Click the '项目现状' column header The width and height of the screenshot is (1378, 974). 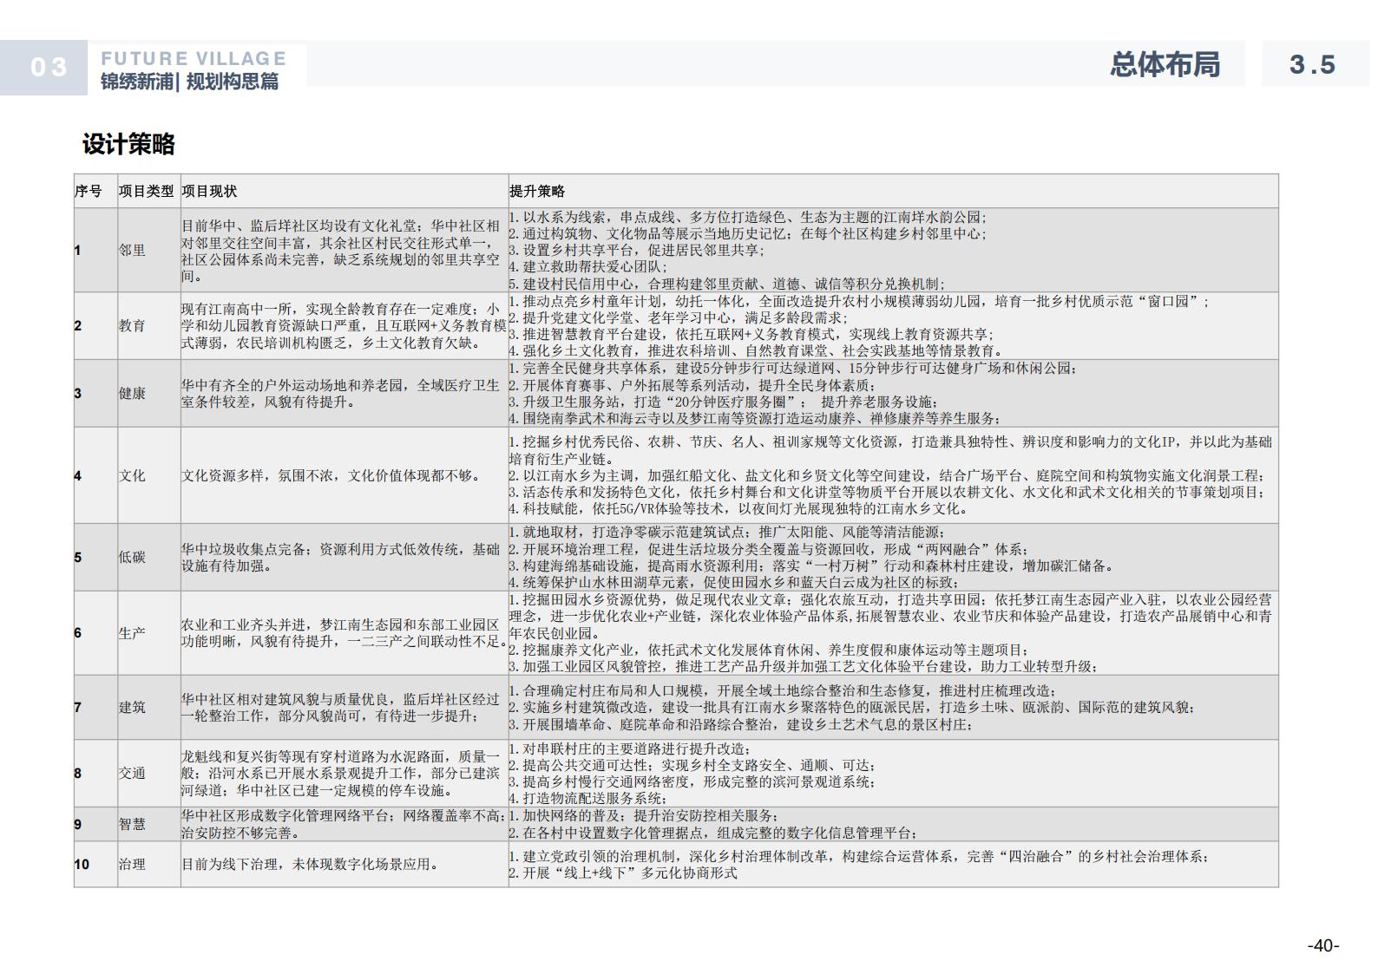pyautogui.click(x=209, y=192)
